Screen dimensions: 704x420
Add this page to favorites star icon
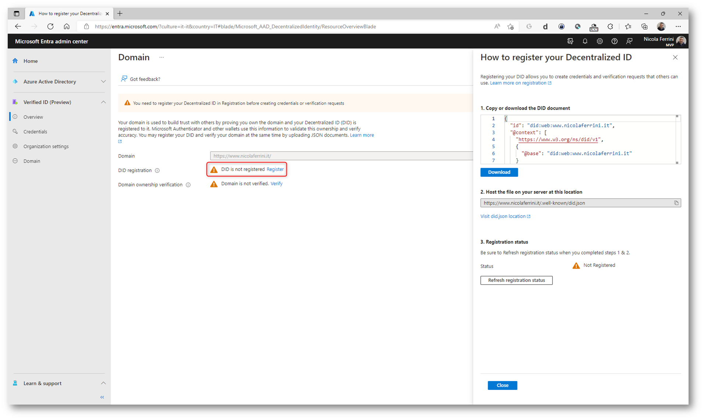pos(511,26)
